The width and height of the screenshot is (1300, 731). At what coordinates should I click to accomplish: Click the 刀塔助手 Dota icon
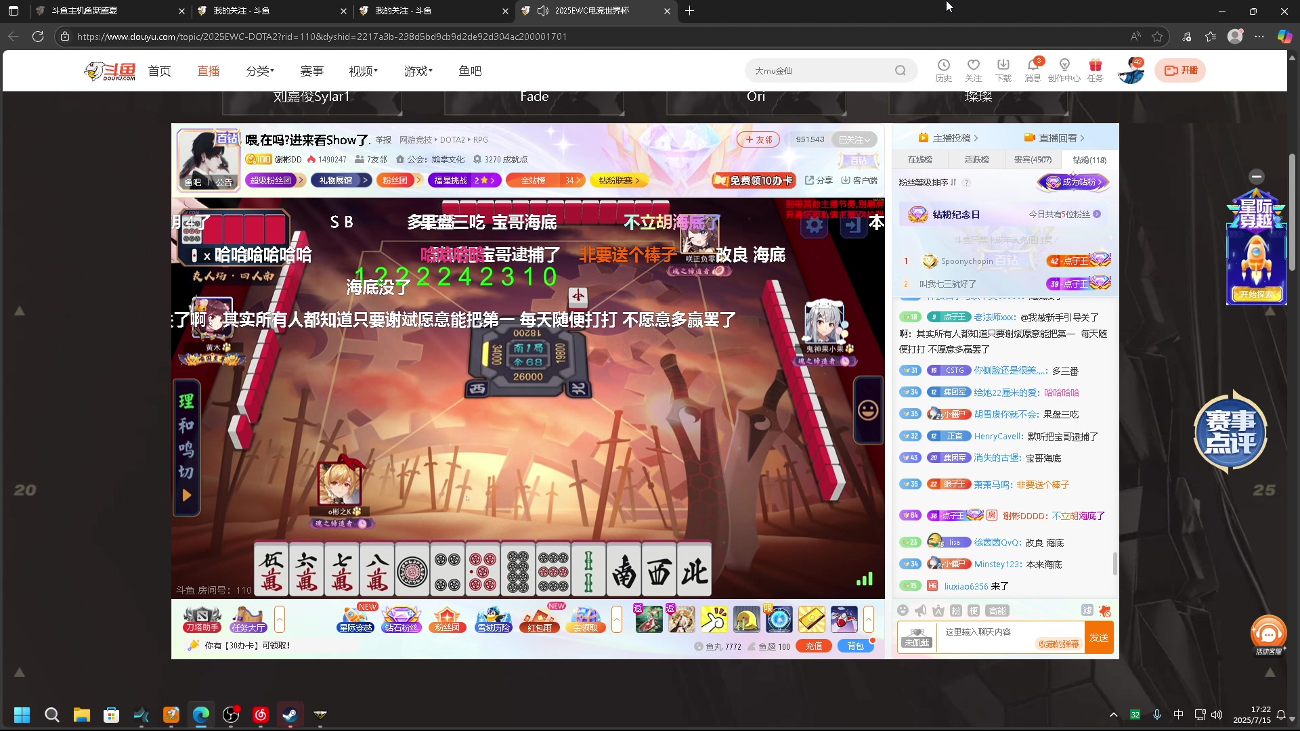(x=202, y=619)
